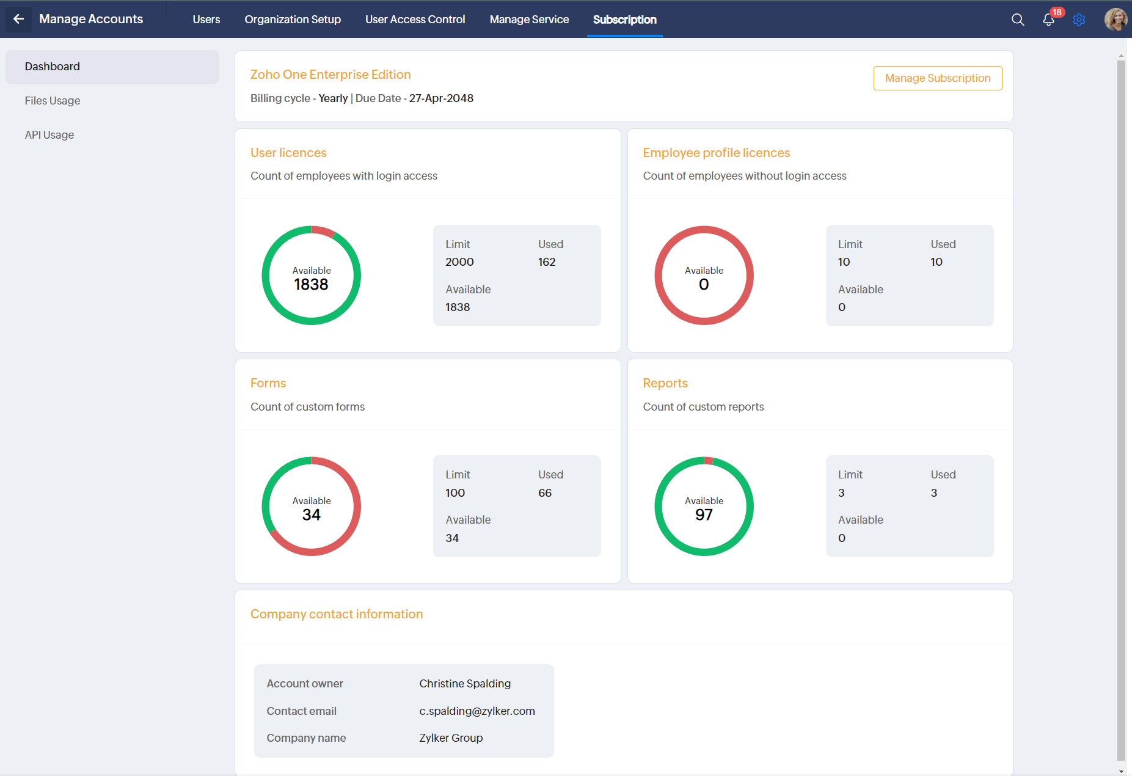
Task: Open the search magnifier icon
Action: pos(1018,20)
